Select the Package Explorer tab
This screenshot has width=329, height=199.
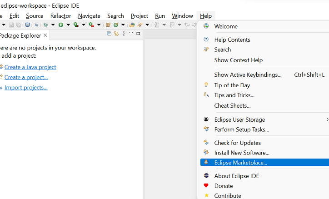20,35
